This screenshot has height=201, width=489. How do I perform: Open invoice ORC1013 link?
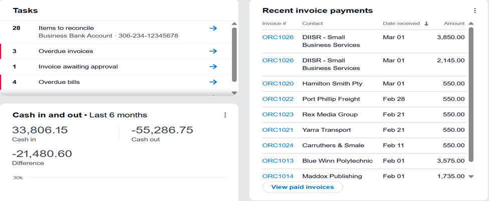pyautogui.click(x=278, y=160)
